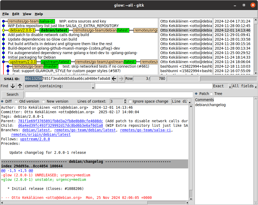Follow the upstream/2.0.0 Follows link

coord(35,139)
